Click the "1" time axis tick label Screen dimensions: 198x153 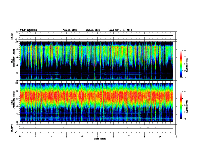(35, 136)
